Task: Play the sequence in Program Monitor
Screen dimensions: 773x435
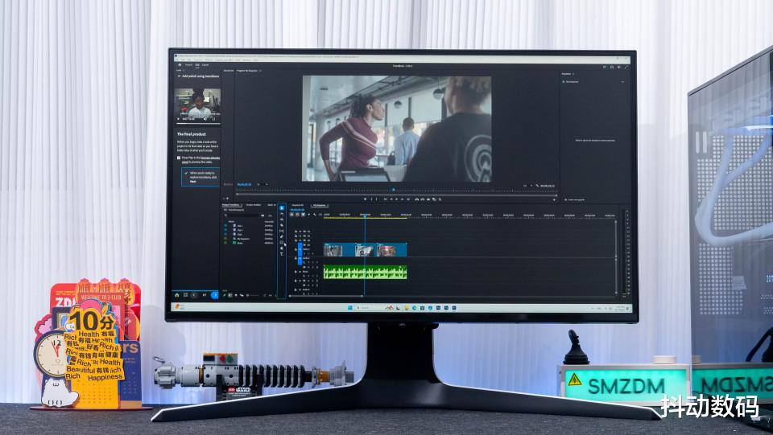Action: coord(396,199)
